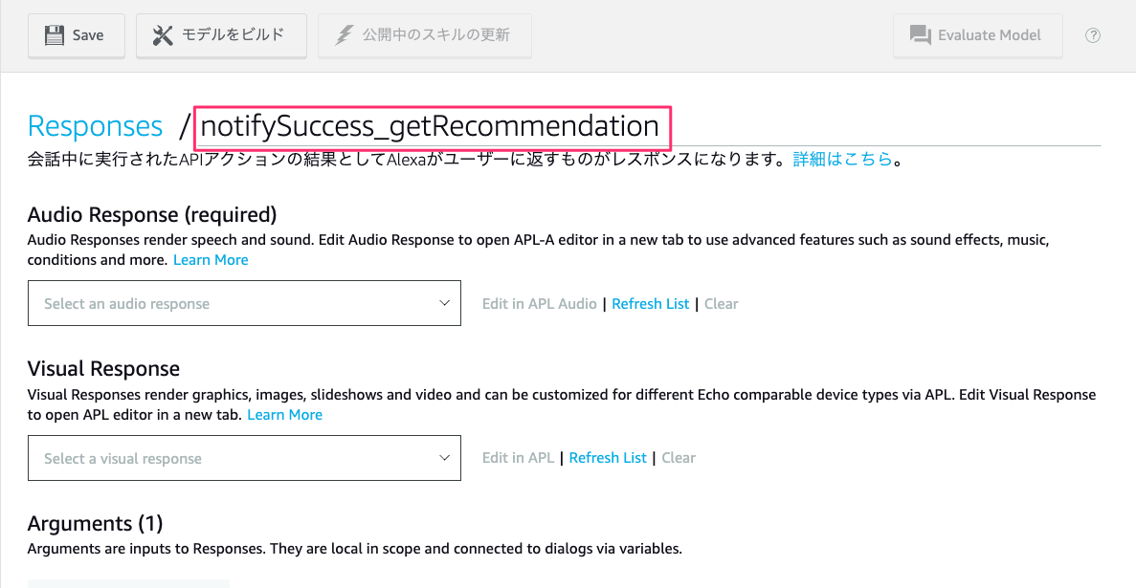Image resolution: width=1136 pixels, height=588 pixels.
Task: Click Edit in APL Audio link
Action: tap(540, 304)
